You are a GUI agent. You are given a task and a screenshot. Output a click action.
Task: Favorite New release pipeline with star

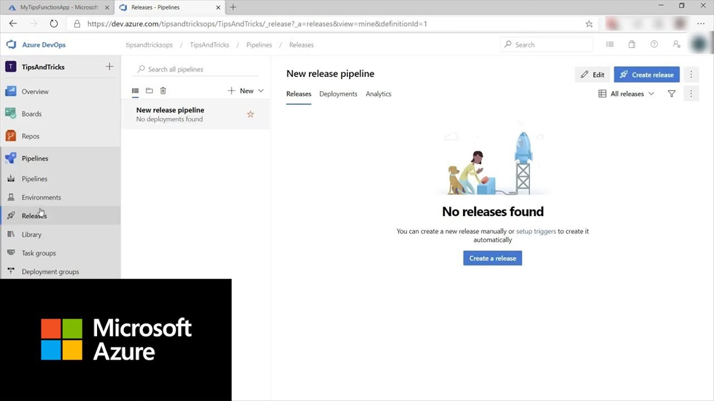tap(250, 114)
